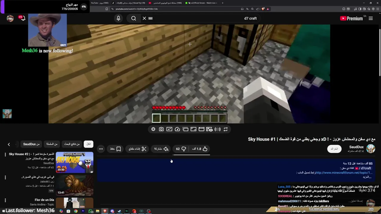Open Steam from the taskbar
This screenshot has width=381, height=214.
[119, 211]
